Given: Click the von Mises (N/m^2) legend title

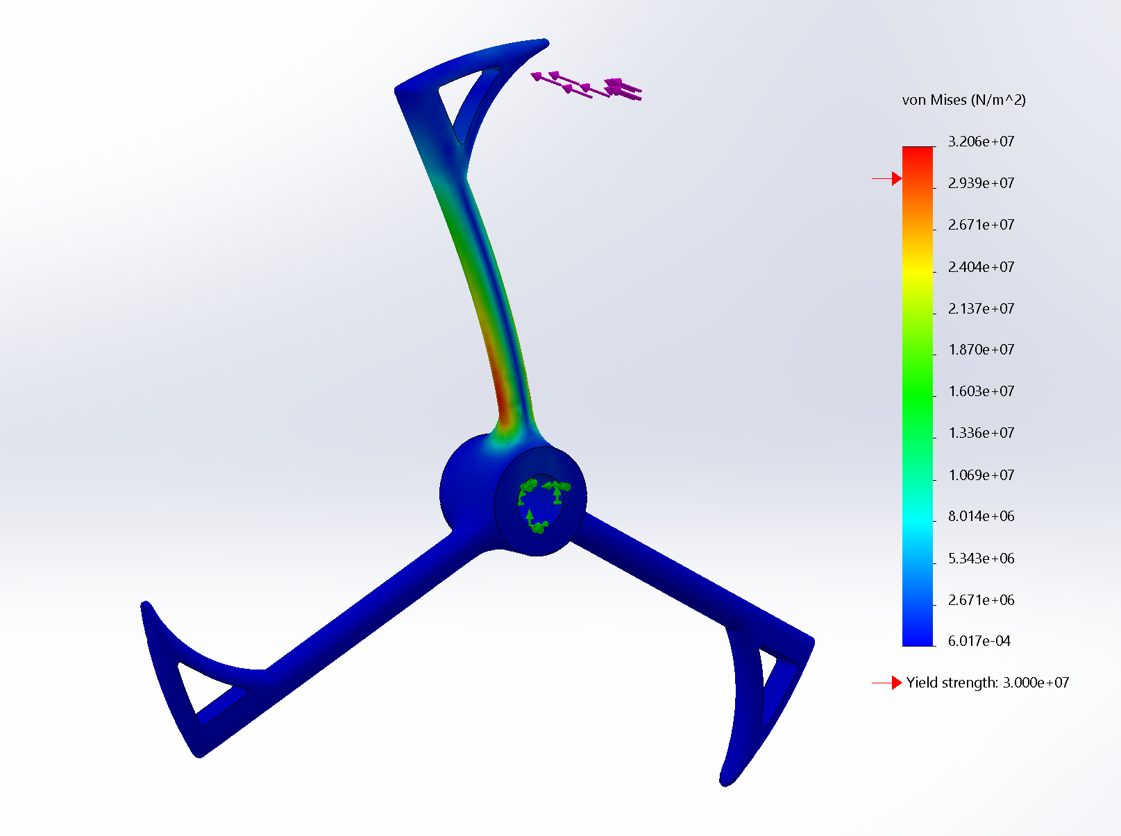Looking at the screenshot, I should coord(963,100).
